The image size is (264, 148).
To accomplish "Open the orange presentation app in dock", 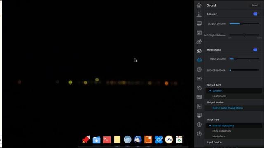I will point(148,140).
